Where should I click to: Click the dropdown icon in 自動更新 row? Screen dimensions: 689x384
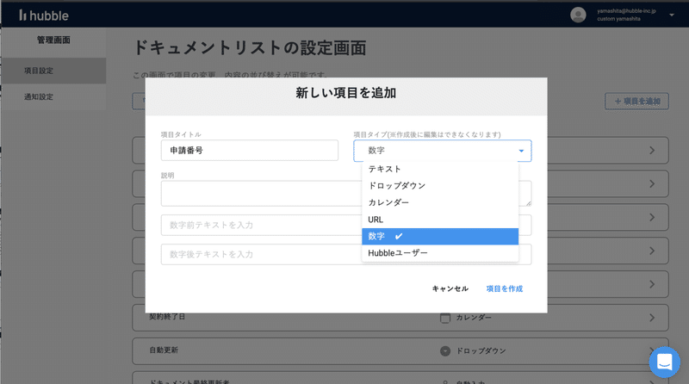[x=445, y=351]
